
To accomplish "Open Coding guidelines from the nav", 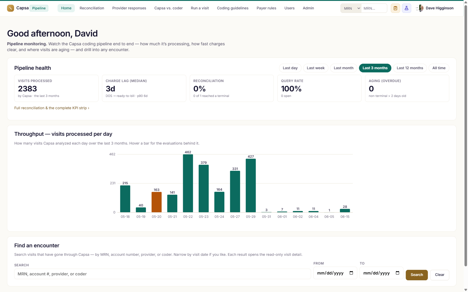I will point(233,8).
